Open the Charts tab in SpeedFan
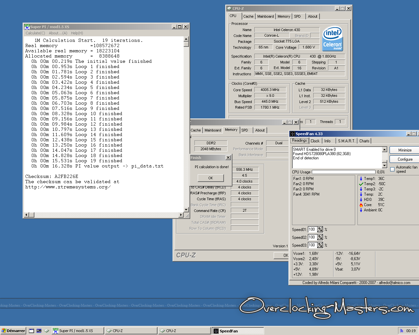 click(x=364, y=141)
